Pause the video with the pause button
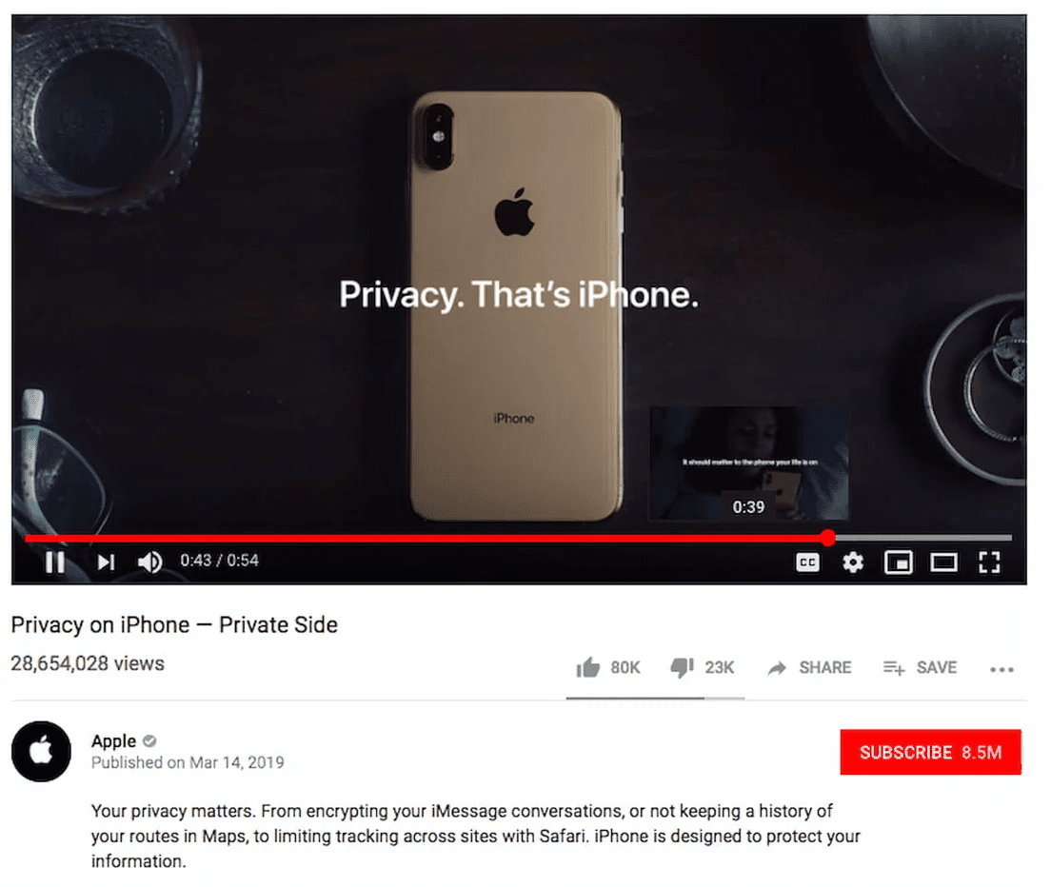 pos(55,562)
